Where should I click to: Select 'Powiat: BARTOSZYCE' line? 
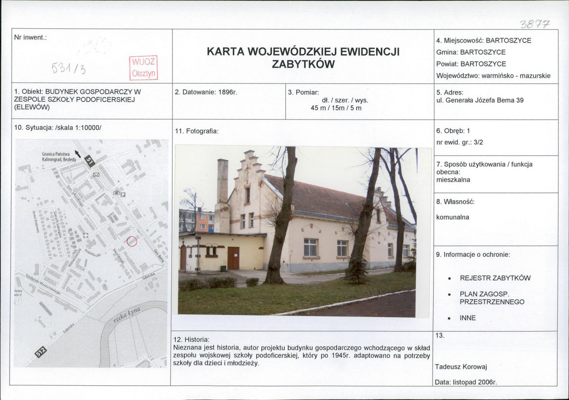point(471,64)
